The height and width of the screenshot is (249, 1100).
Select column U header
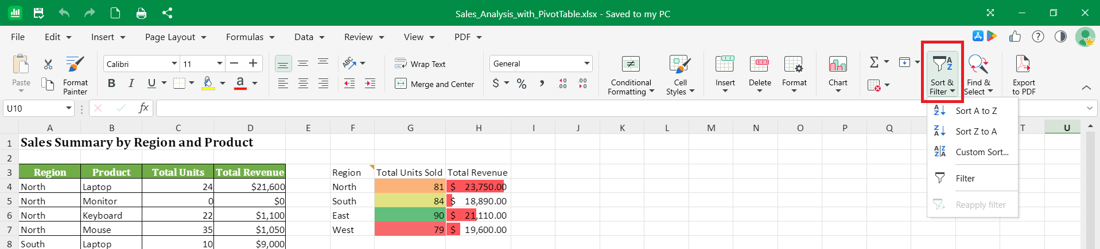tap(1067, 128)
